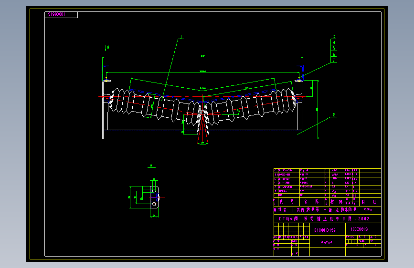Image resolution: width=414 pixels, height=268 pixels.
Task: Select part callout number 1 in the drawing
Action: point(181,37)
